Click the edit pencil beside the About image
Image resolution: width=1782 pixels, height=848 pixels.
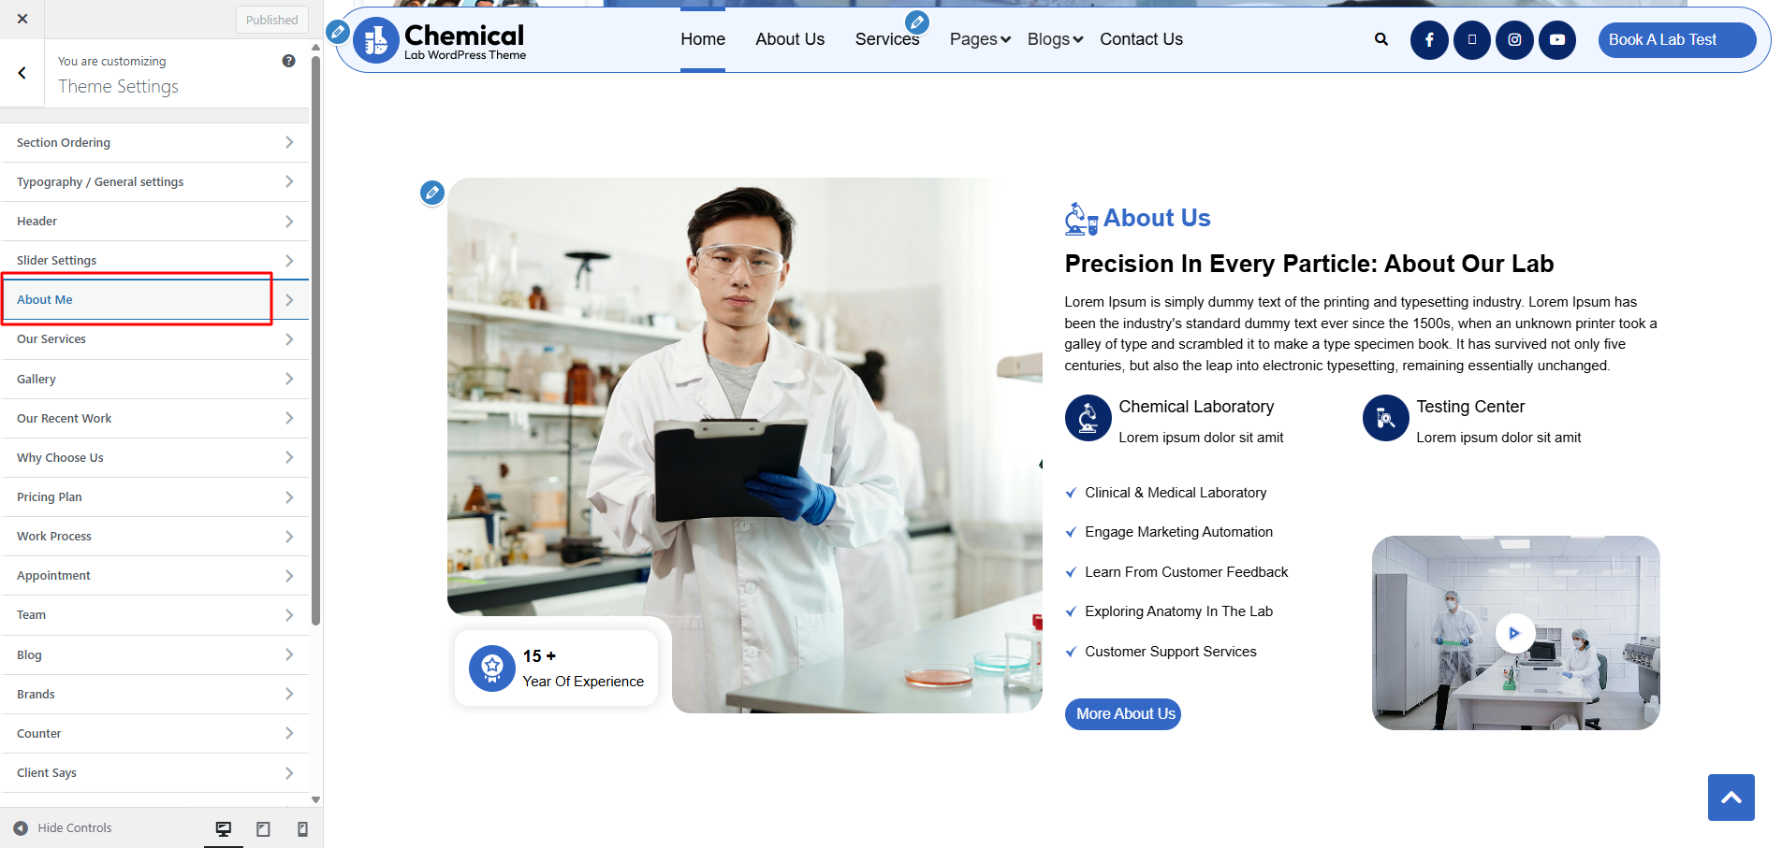[431, 193]
